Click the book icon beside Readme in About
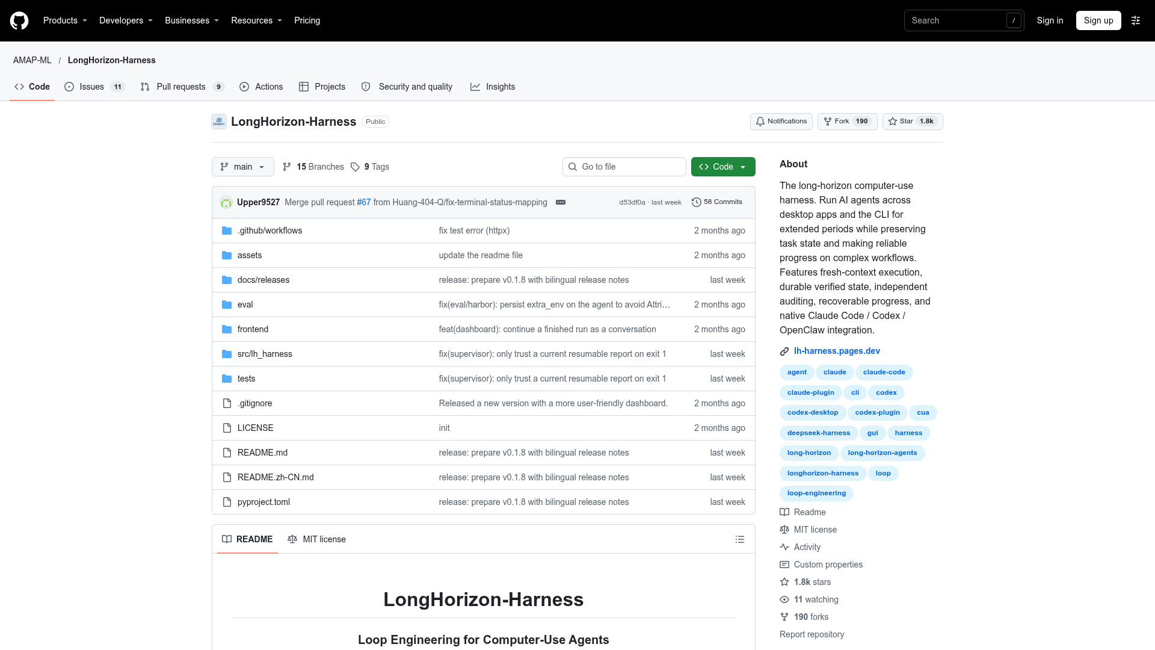Screen dimensions: 1155x650 tap(784, 512)
